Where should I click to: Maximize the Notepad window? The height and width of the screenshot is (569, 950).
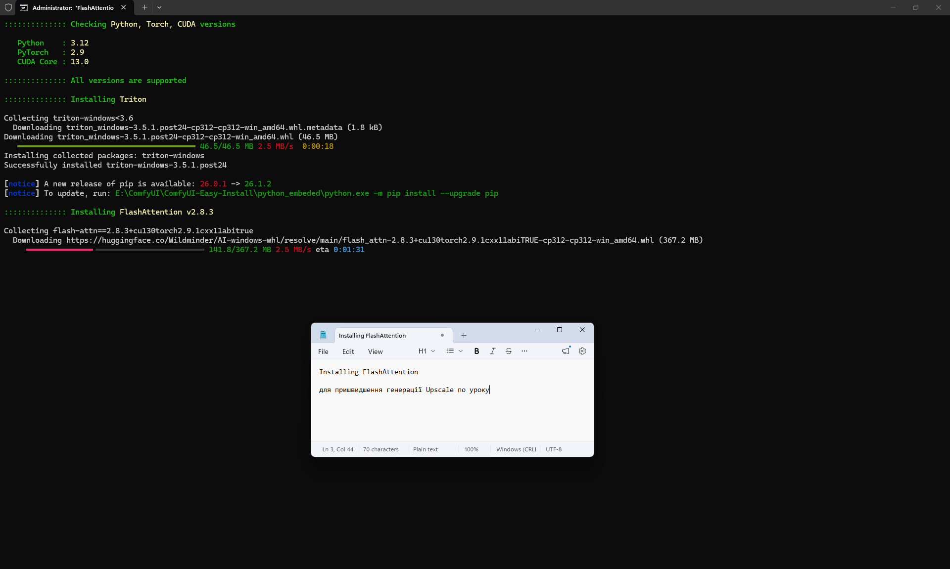point(560,330)
